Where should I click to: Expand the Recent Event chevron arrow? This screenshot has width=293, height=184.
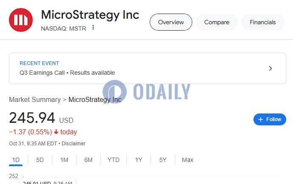coord(270,68)
